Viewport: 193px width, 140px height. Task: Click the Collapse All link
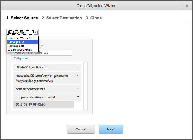click(x=21, y=58)
